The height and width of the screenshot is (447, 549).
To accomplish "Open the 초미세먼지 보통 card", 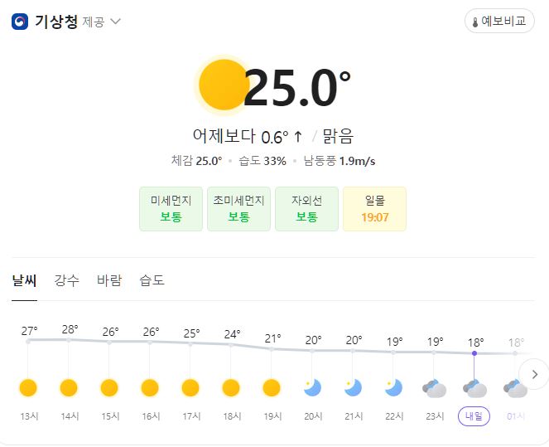I will pyautogui.click(x=238, y=209).
